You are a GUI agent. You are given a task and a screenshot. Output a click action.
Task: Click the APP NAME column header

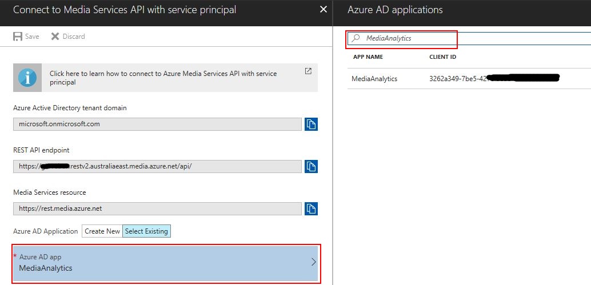point(368,57)
